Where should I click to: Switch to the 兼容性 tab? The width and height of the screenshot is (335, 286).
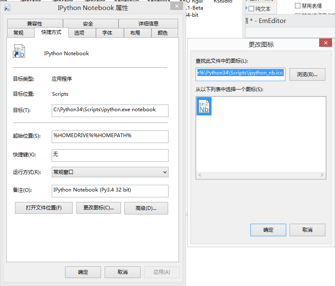click(35, 23)
